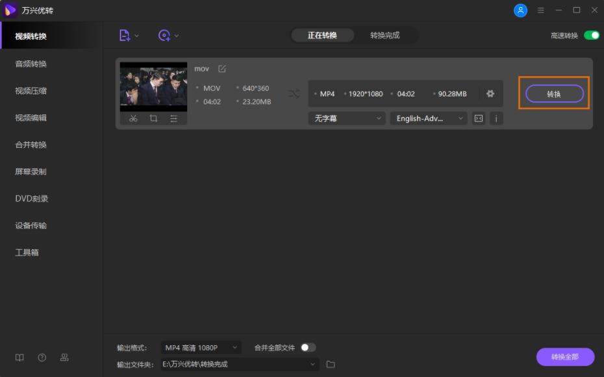
Task: Click the video preview thumbnail
Action: coord(153,86)
